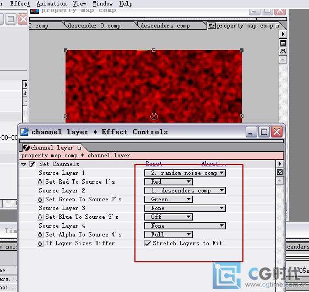Open the Animation menu
This screenshot has width=309, height=292.
coord(52,3)
